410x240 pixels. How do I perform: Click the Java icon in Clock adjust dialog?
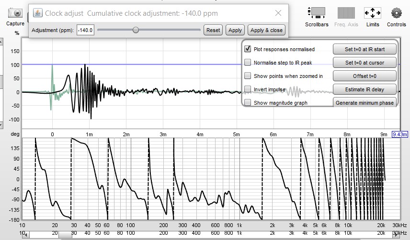[x=38, y=13]
